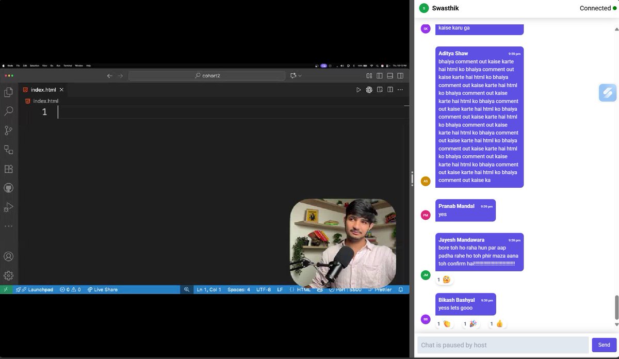This screenshot has width=619, height=359.
Task: Open the preview-to-side icon in editor toolbar
Action: coord(380,90)
